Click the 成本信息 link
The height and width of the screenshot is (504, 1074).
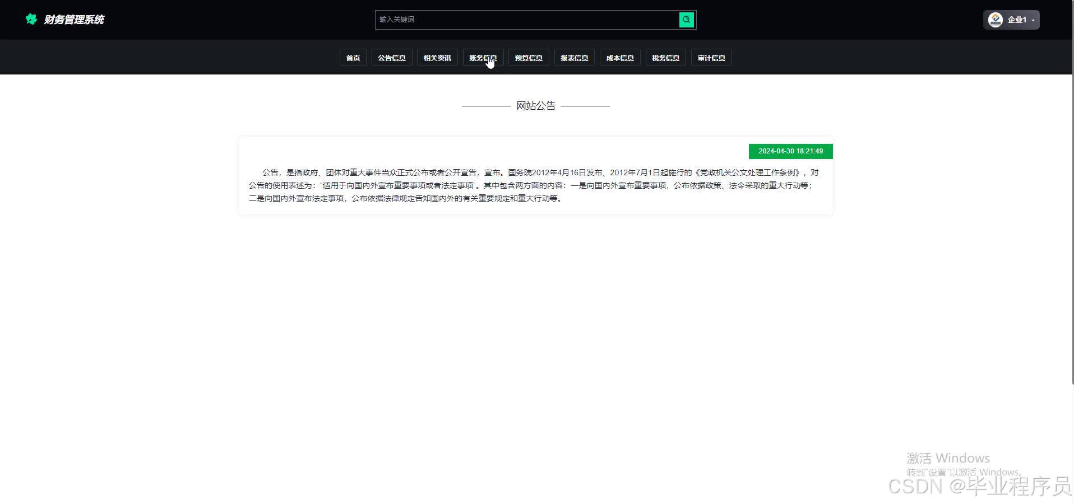pyautogui.click(x=619, y=57)
